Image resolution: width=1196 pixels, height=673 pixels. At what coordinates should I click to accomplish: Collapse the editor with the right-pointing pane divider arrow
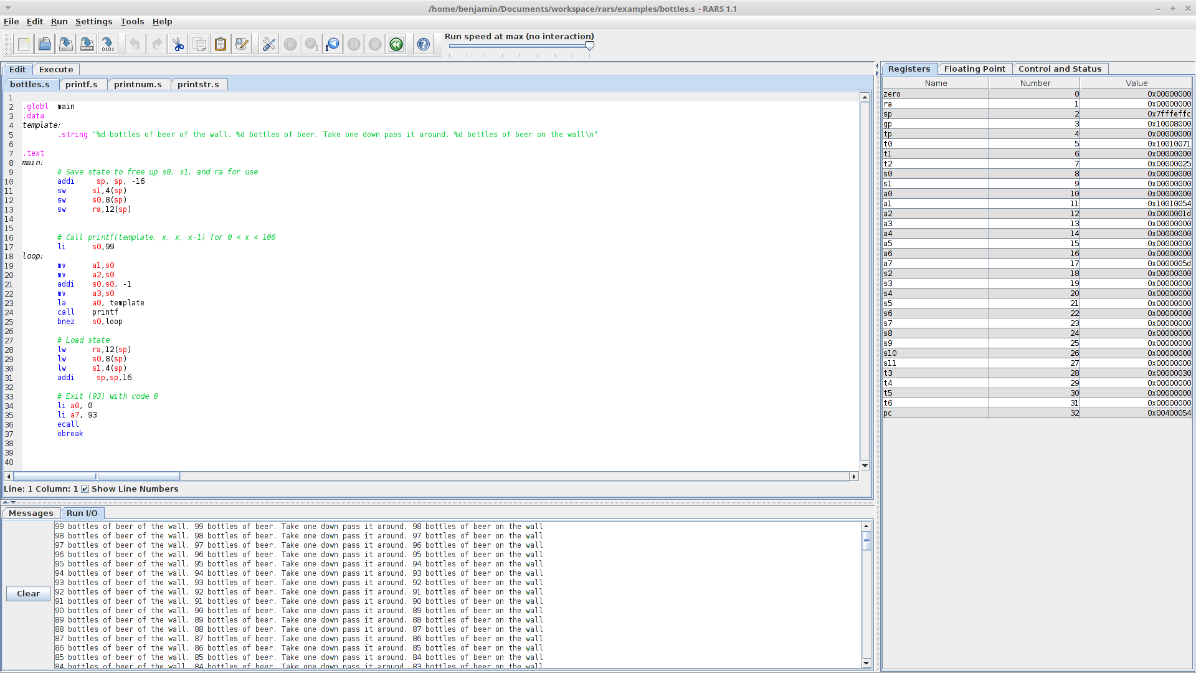pos(876,74)
